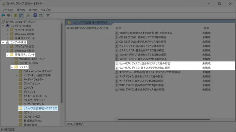Expand インターネット通信の管理 folder
236x132 pixels.
click(x=16, y=75)
